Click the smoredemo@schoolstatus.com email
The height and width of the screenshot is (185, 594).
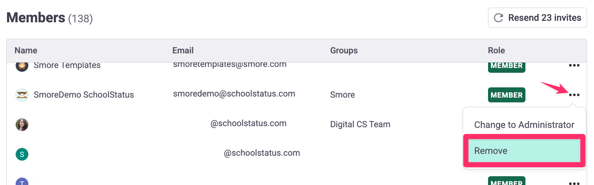click(234, 94)
